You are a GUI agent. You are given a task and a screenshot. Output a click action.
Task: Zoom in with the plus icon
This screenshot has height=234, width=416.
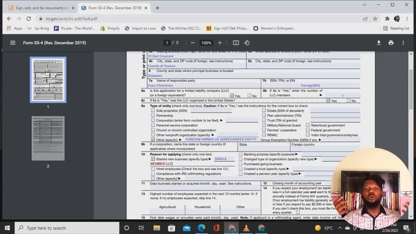220,43
